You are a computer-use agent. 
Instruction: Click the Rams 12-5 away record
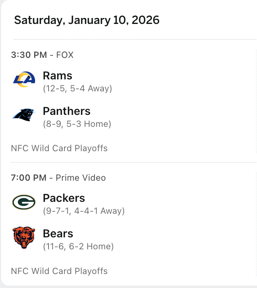[78, 89]
